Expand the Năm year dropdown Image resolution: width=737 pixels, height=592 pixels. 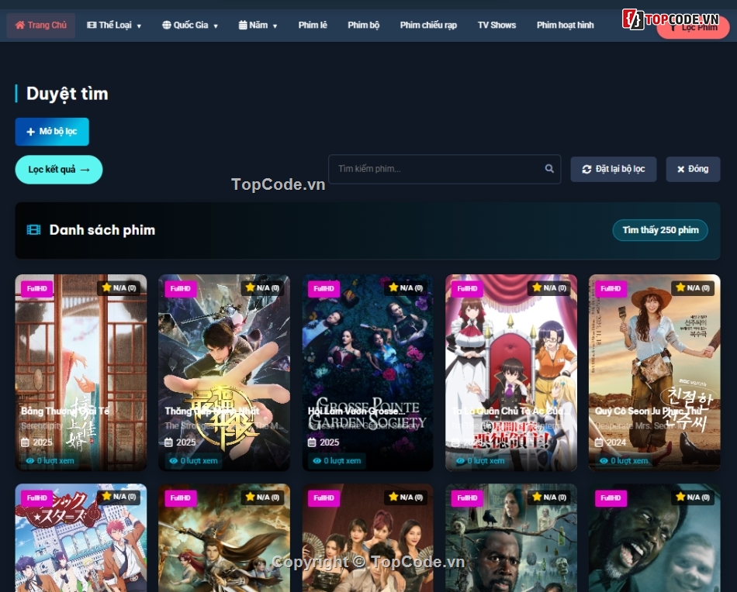click(x=258, y=26)
